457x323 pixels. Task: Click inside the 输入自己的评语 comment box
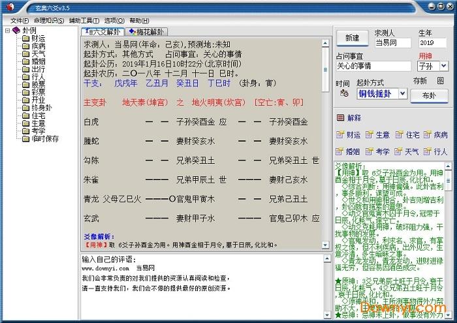(202, 287)
